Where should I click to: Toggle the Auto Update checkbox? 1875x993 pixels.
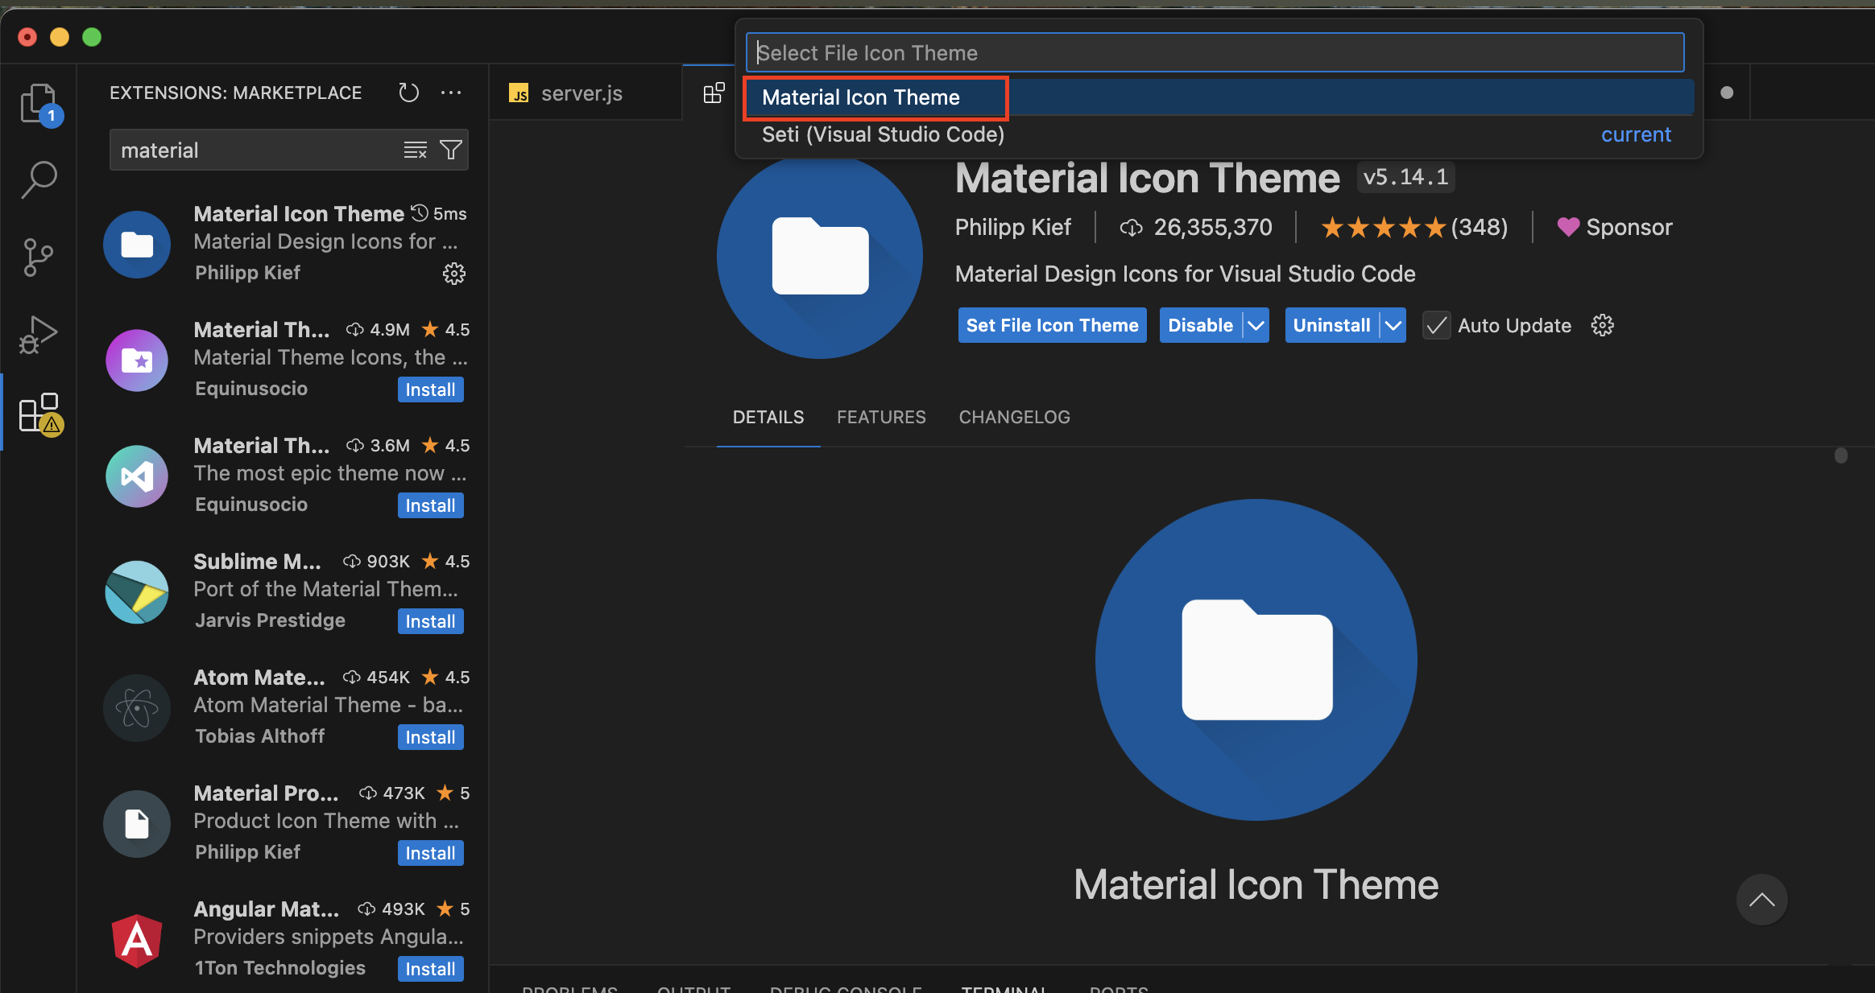pyautogui.click(x=1436, y=325)
